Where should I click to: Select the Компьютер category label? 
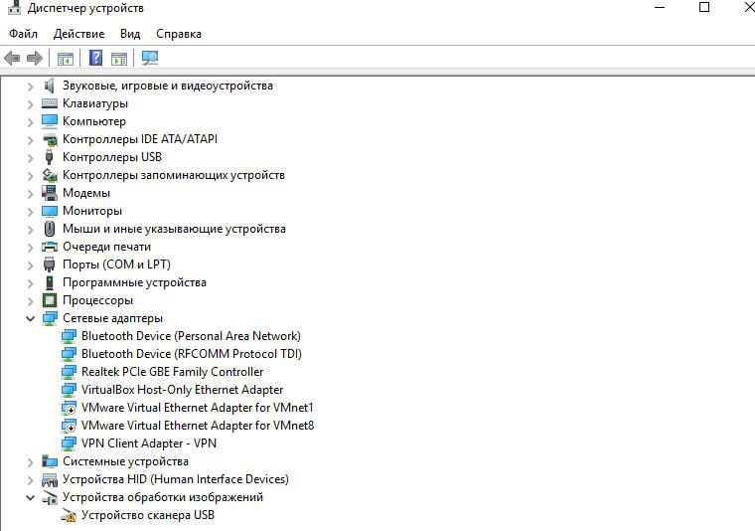[94, 121]
